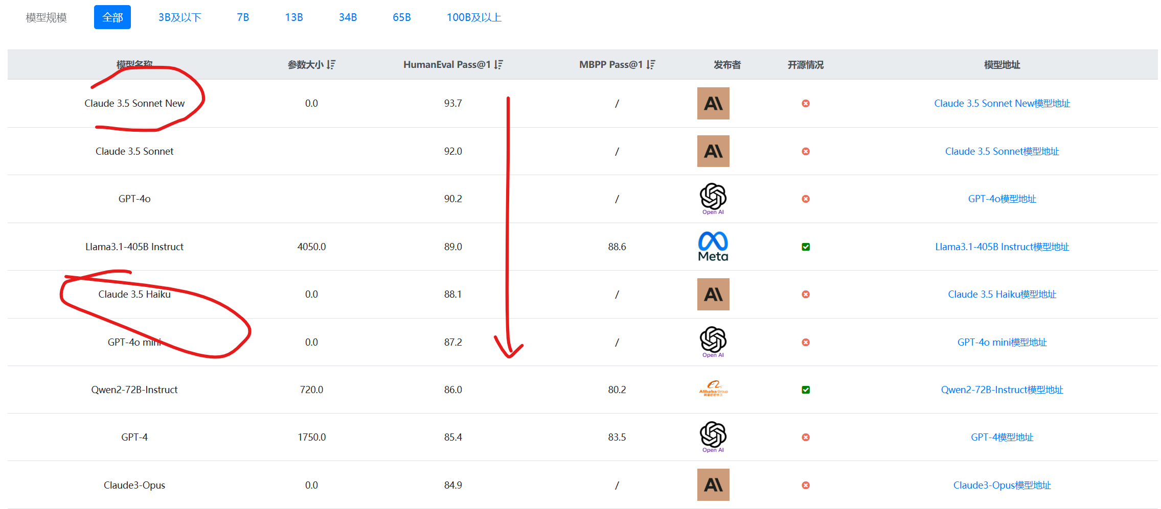Screen dimensions: 1161x509
Task: Click Meta logo in Llama3.1-405B row
Action: pyautogui.click(x=713, y=247)
